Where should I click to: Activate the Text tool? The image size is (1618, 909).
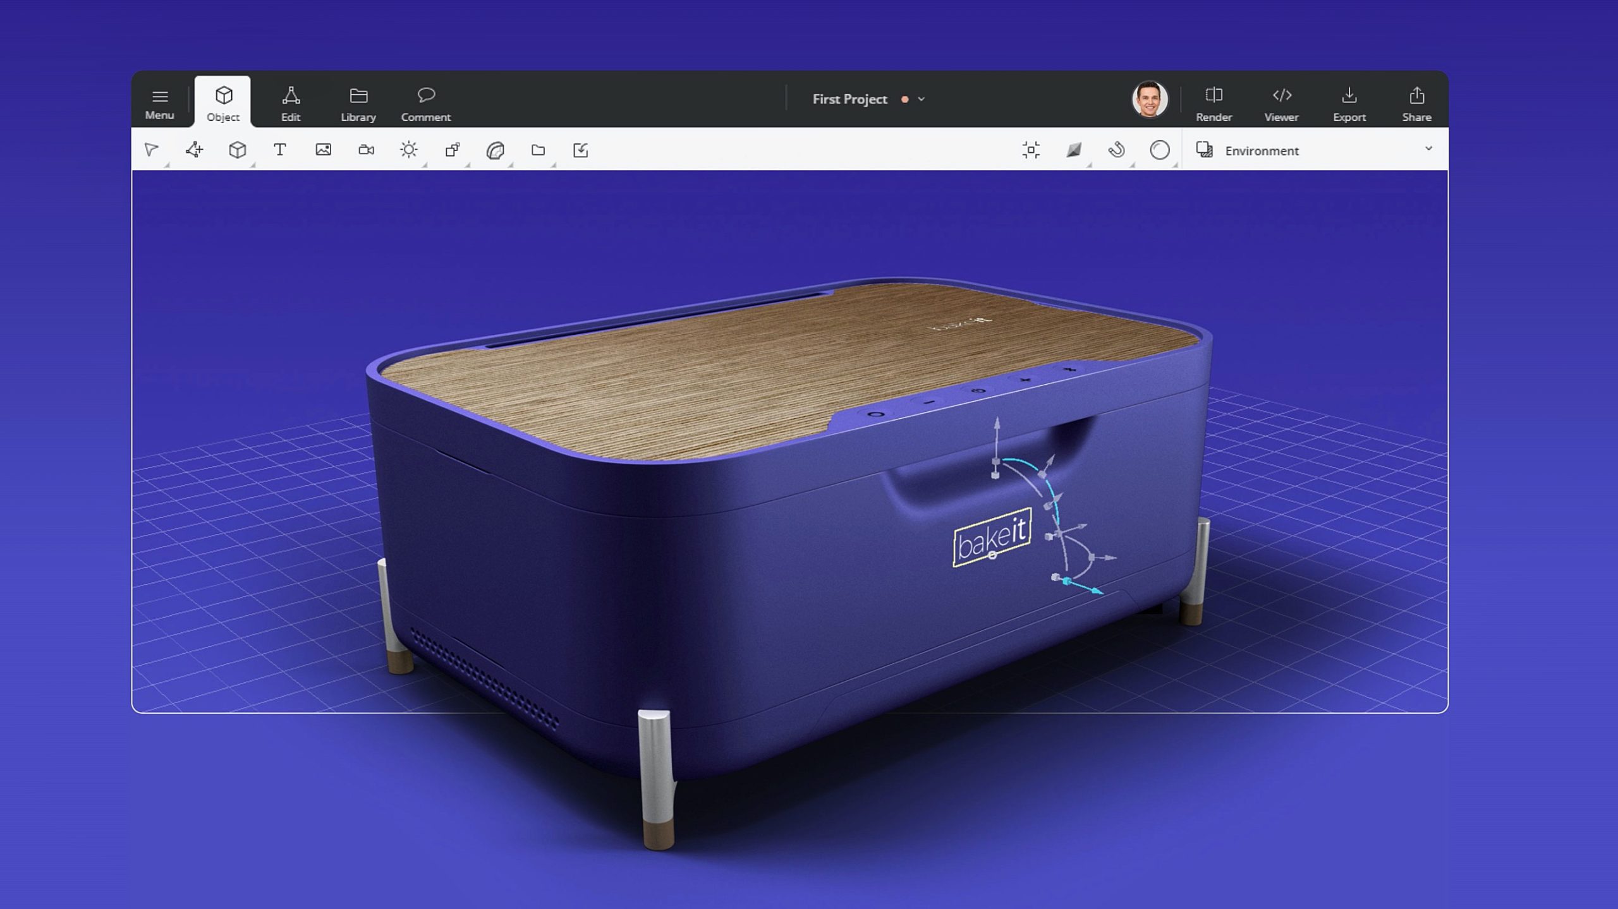point(280,150)
